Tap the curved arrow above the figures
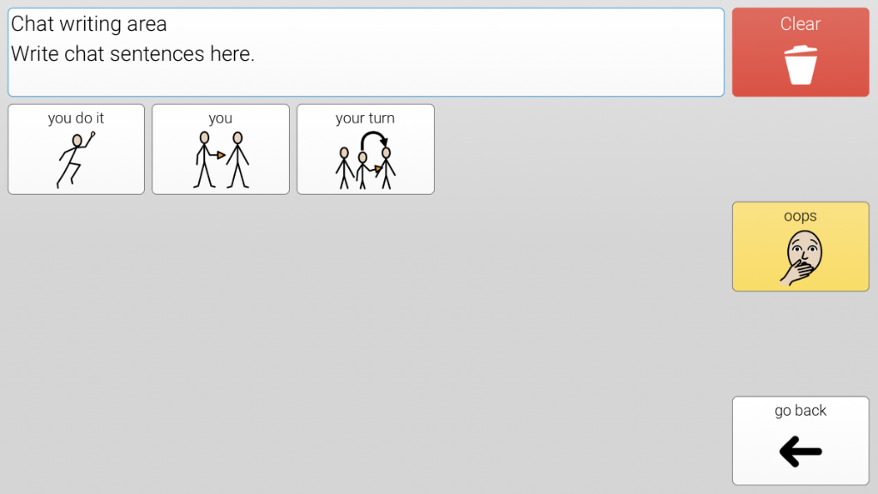 (x=373, y=138)
